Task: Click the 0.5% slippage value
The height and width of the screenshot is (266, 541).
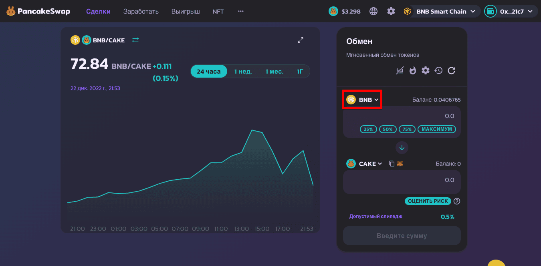Action: [448, 217]
